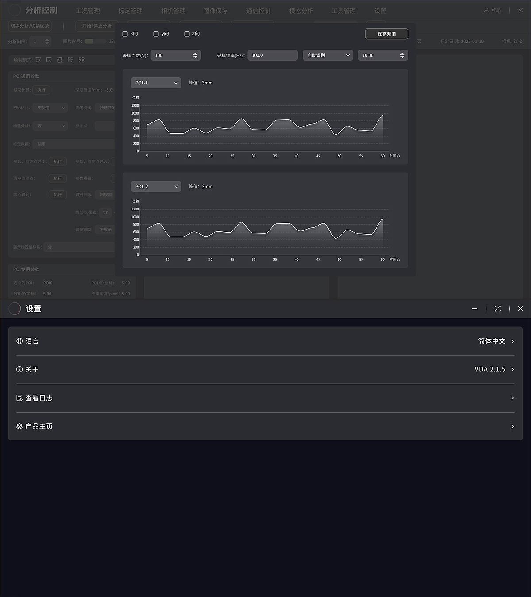
Task: Expand the 语言 简体中文 chevron
Action: [x=513, y=341]
